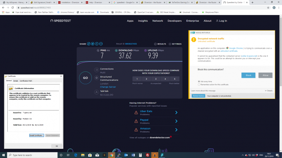Select General tab in Certificate window

pos(9,81)
